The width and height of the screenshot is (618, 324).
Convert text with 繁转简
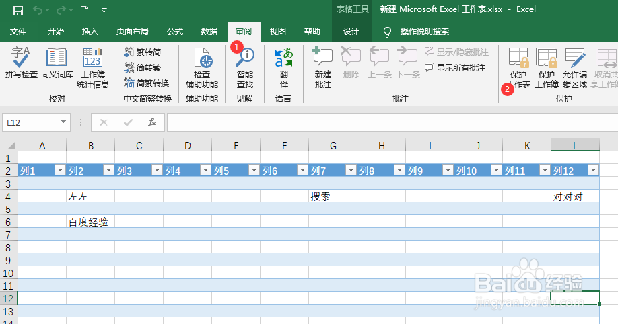coord(142,52)
